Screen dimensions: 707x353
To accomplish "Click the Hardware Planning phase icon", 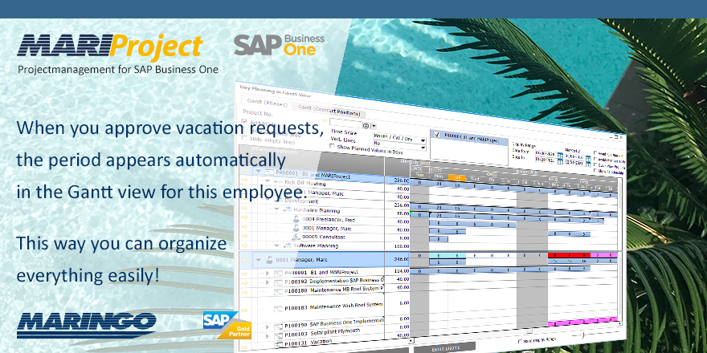I will (x=287, y=209).
